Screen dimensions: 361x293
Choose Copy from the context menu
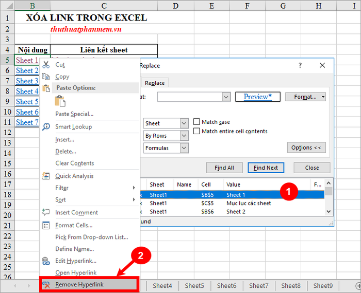(x=90, y=77)
